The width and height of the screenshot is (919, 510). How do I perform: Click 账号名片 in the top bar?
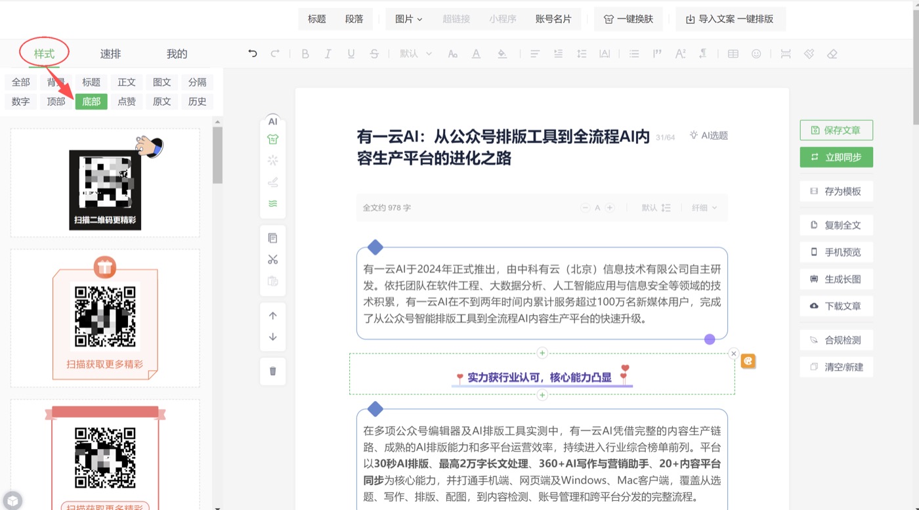553,19
